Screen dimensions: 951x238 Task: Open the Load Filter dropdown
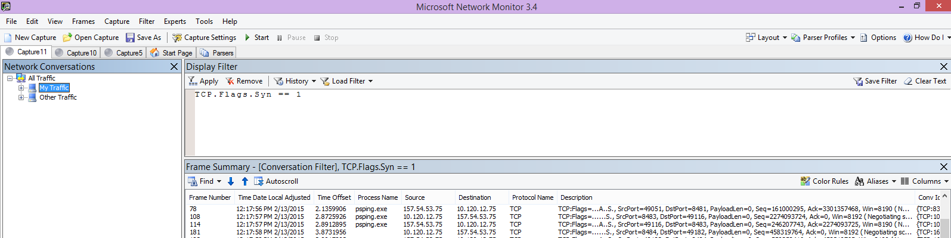[x=346, y=81]
